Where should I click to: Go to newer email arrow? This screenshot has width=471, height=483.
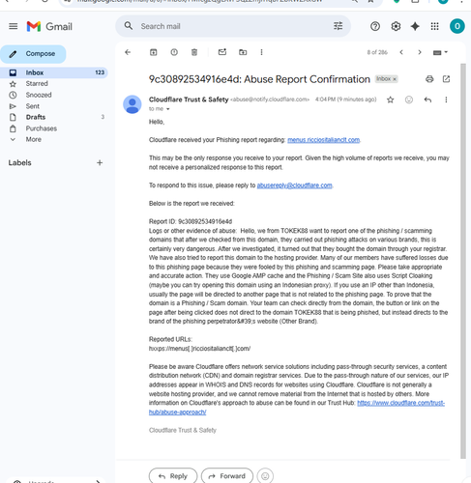(x=401, y=52)
